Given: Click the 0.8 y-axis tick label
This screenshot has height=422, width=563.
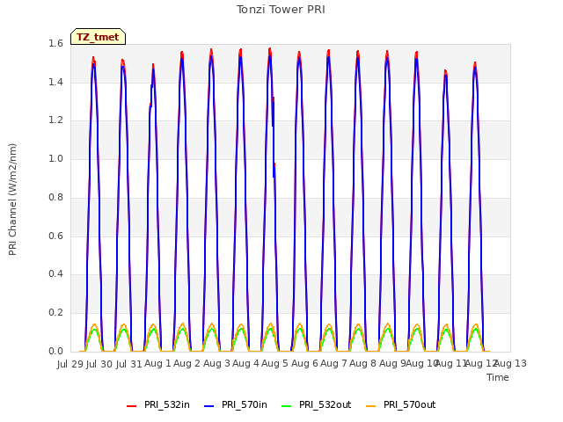Looking at the screenshot, I should tap(55, 197).
